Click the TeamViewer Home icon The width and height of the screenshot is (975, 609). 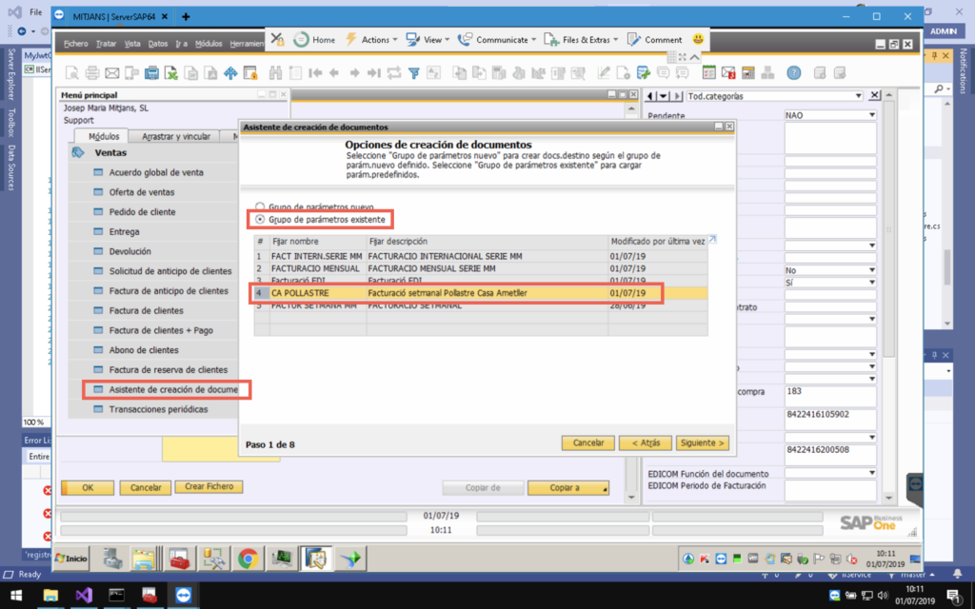pos(314,40)
